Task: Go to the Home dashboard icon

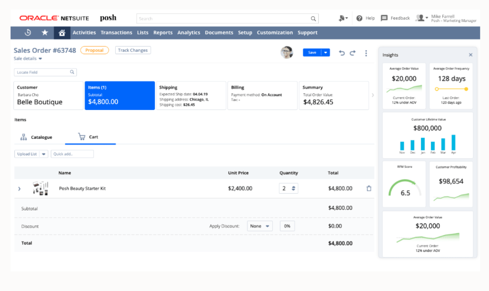Action: click(62, 33)
